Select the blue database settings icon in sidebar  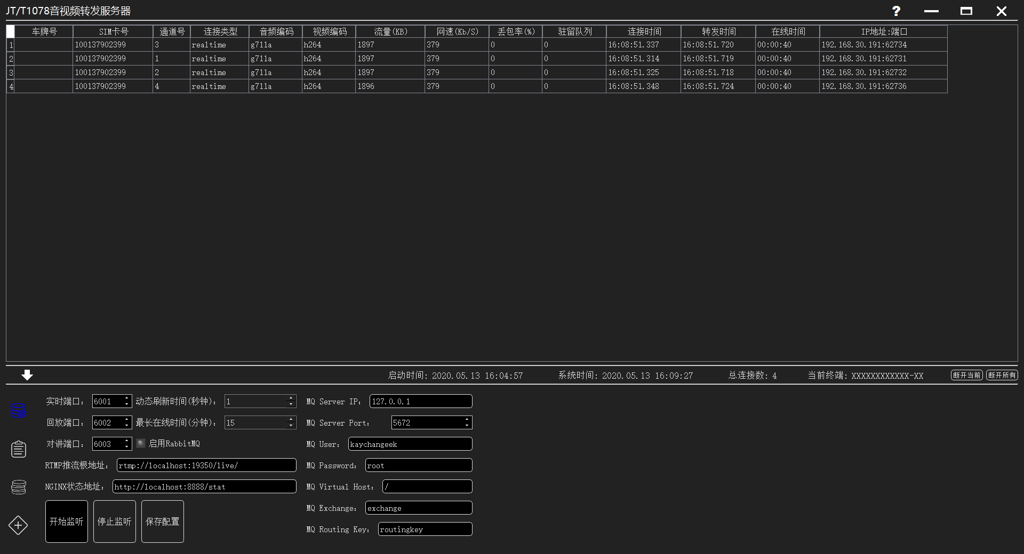18,410
